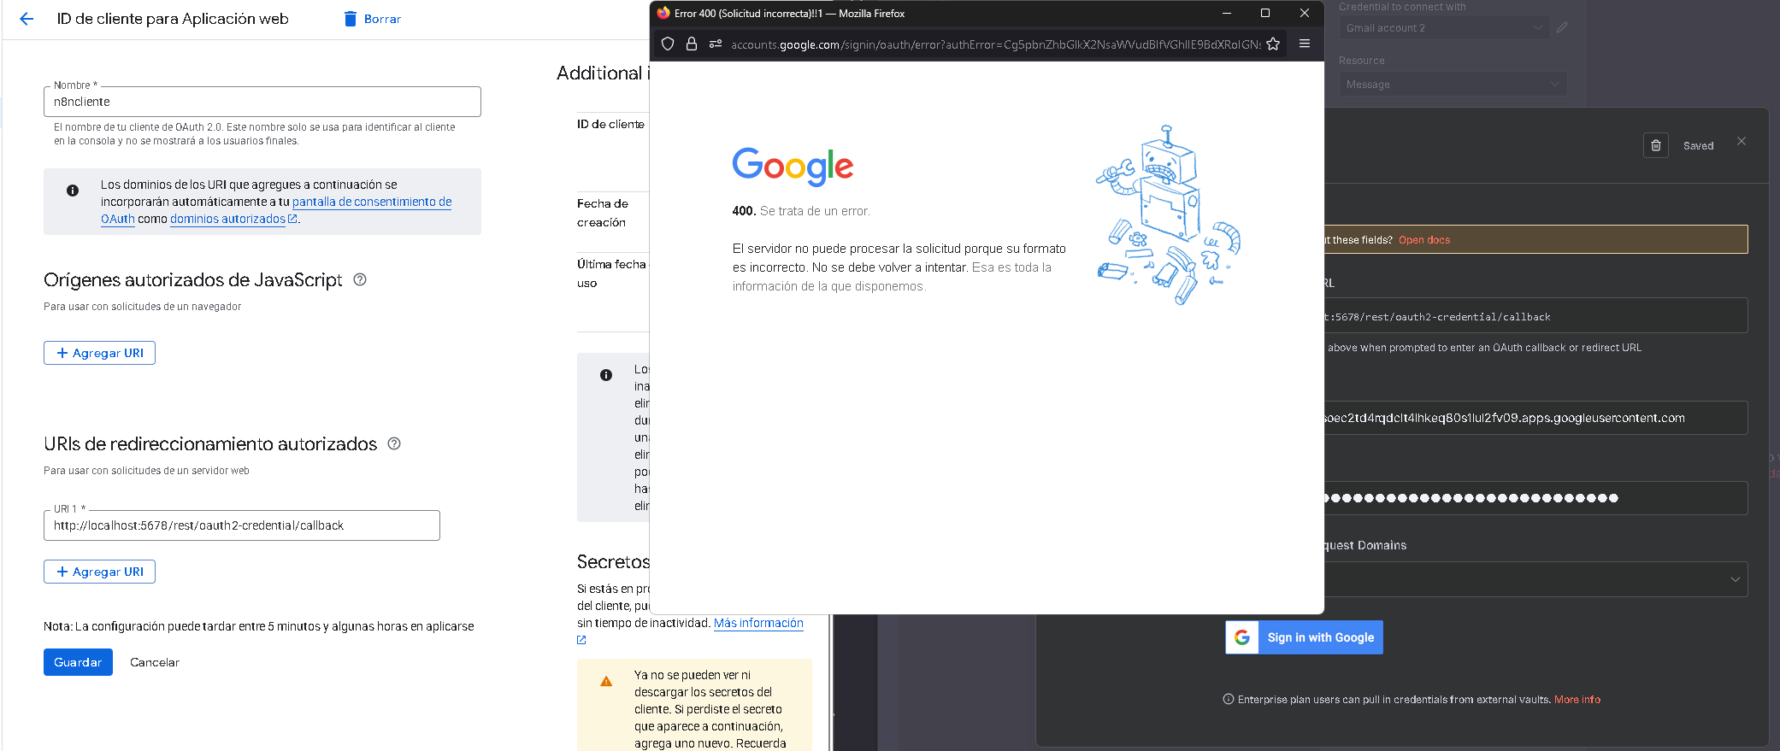Click the Borrar trash button
The width and height of the screenshot is (1780, 751).
(x=372, y=19)
